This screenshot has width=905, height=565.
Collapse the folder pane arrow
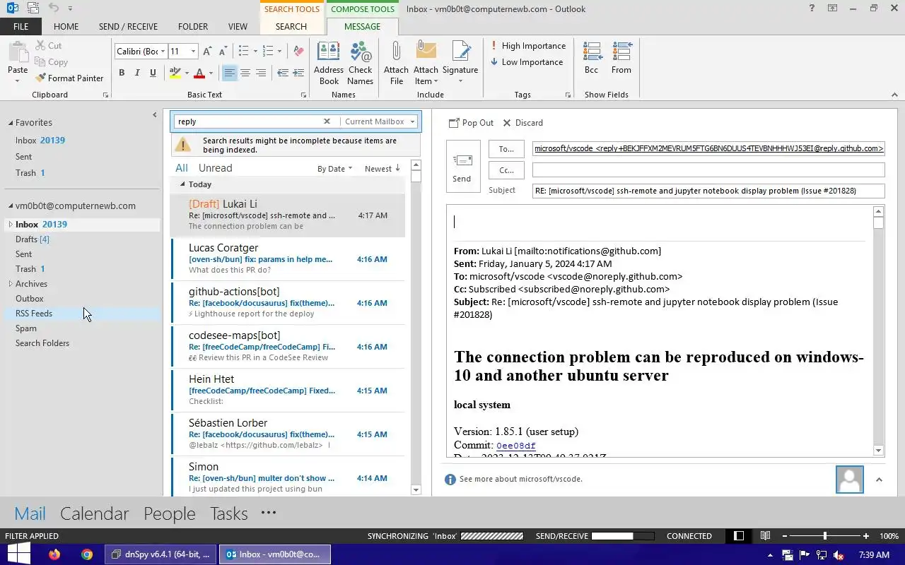155,114
